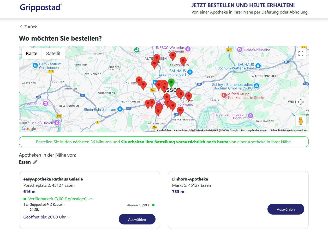The image size is (328, 232).
Task: Collapse the Verfügbarkeit details section
Action: tap(91, 199)
